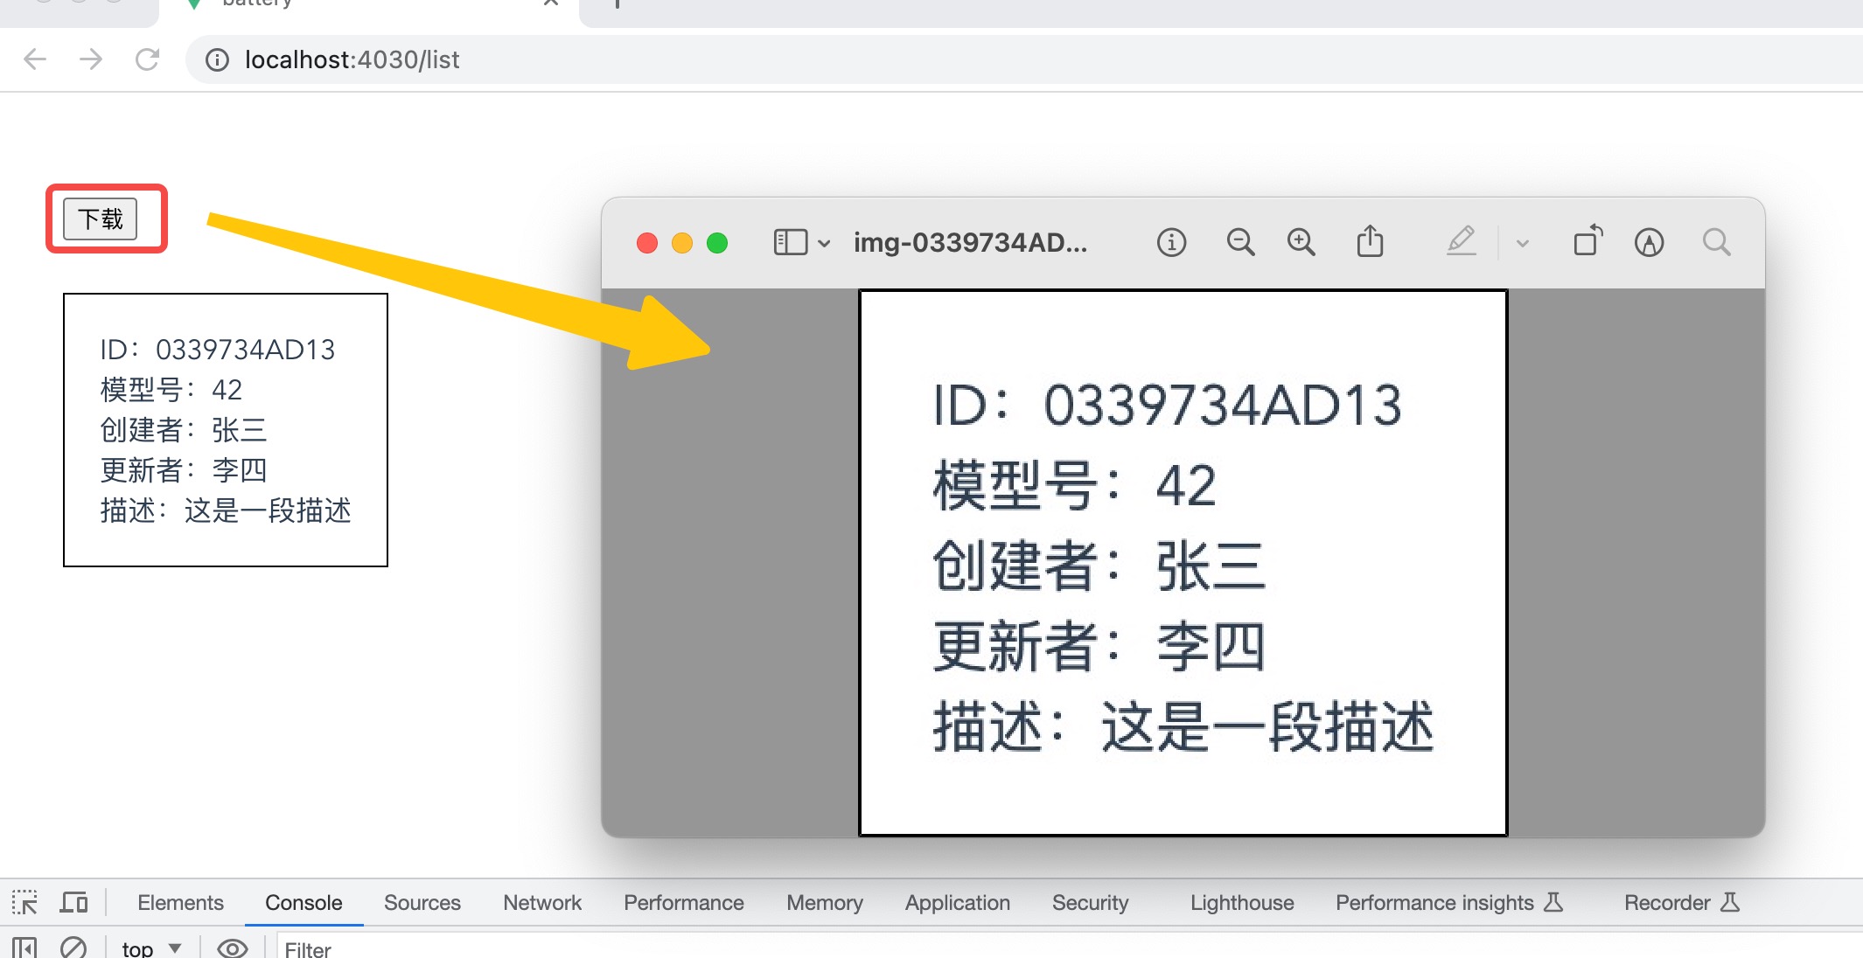
Task: Click the card text 更新者: 李四
Action: 183,470
